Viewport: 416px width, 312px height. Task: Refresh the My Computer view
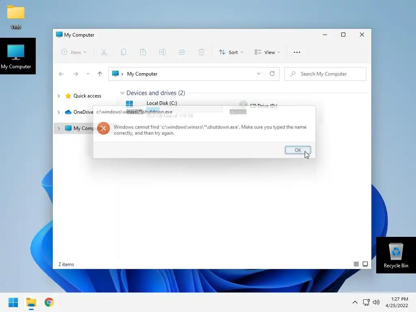pos(272,74)
